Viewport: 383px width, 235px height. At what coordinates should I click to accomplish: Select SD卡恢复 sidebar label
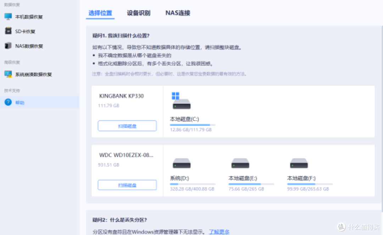25,31
